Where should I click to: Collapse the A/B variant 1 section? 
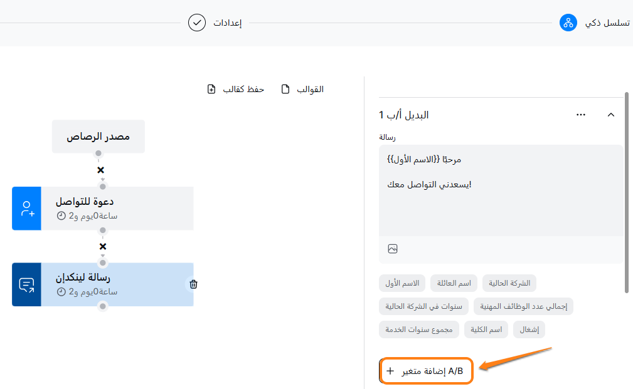(611, 115)
